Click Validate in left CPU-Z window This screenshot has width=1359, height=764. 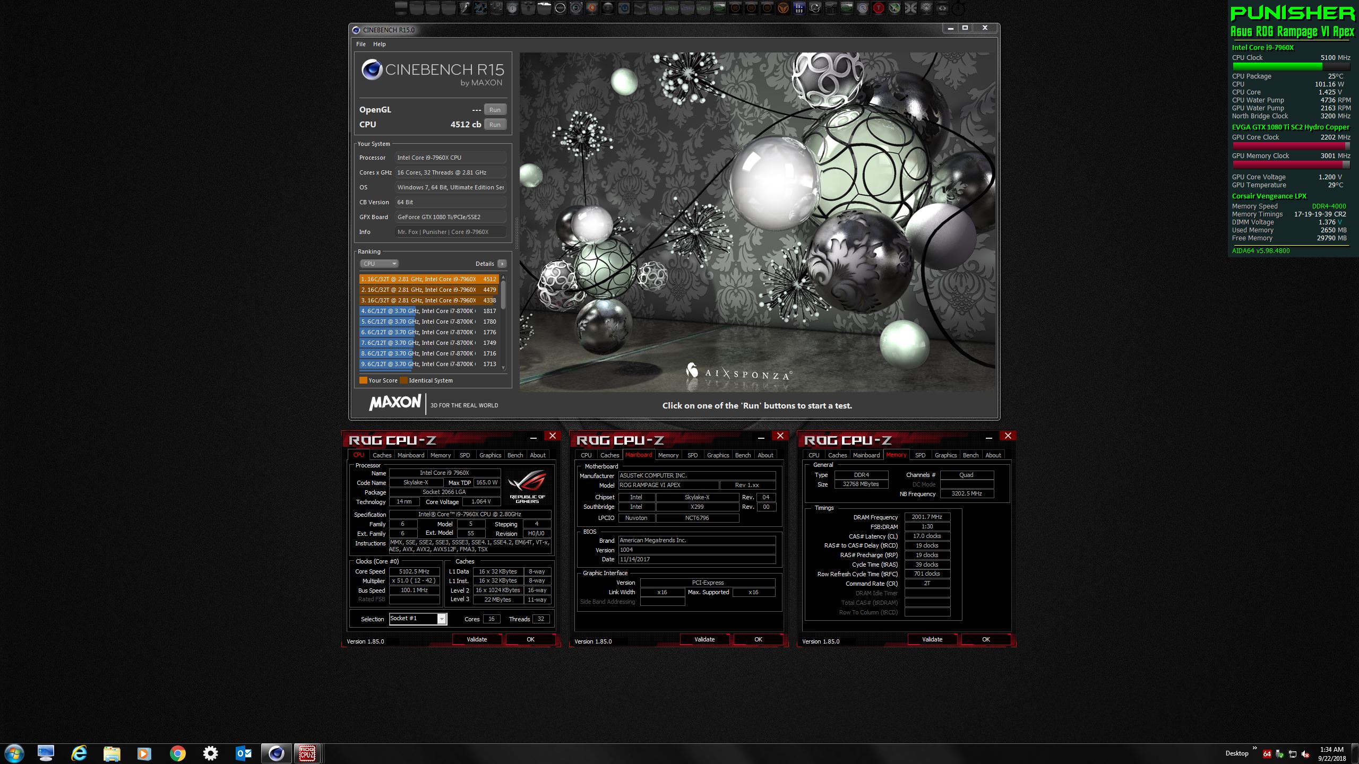pos(477,639)
